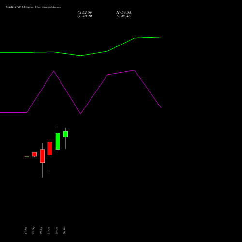242x242 pixels.
Task: Click the '01 Oct' date axis label
Action: (49, 230)
